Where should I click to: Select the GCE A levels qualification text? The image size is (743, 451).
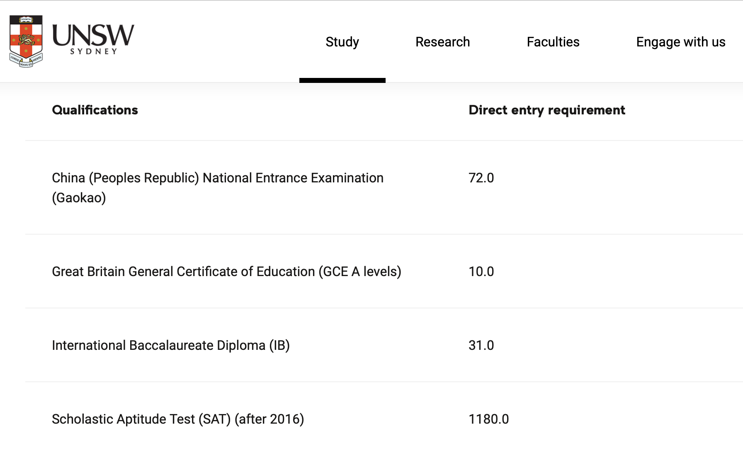226,272
